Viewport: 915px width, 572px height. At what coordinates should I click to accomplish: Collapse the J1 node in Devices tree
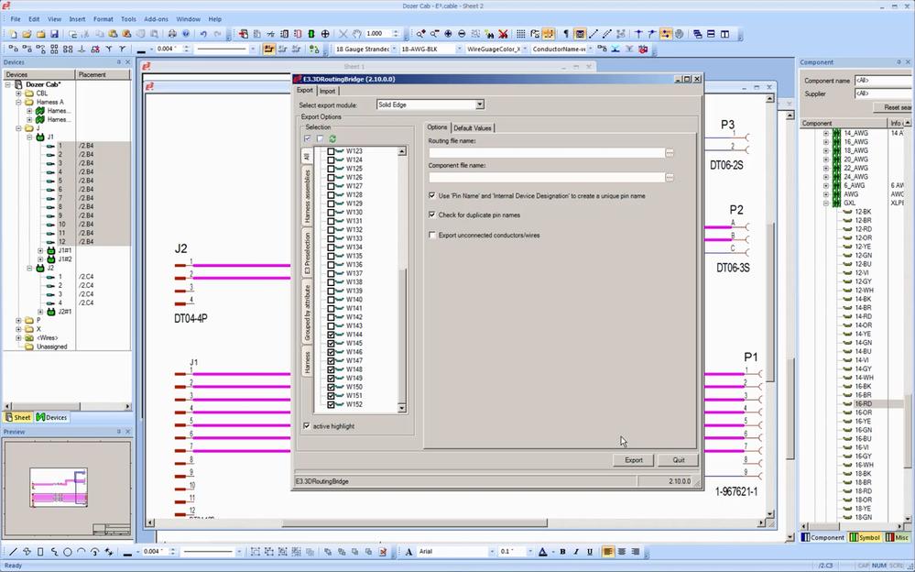click(x=29, y=137)
